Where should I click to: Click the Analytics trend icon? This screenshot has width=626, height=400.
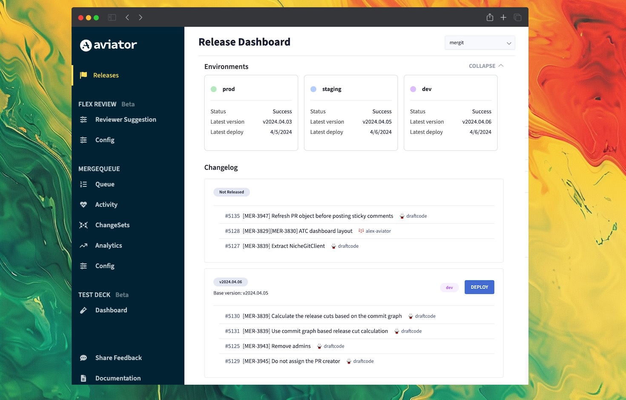[x=83, y=246]
